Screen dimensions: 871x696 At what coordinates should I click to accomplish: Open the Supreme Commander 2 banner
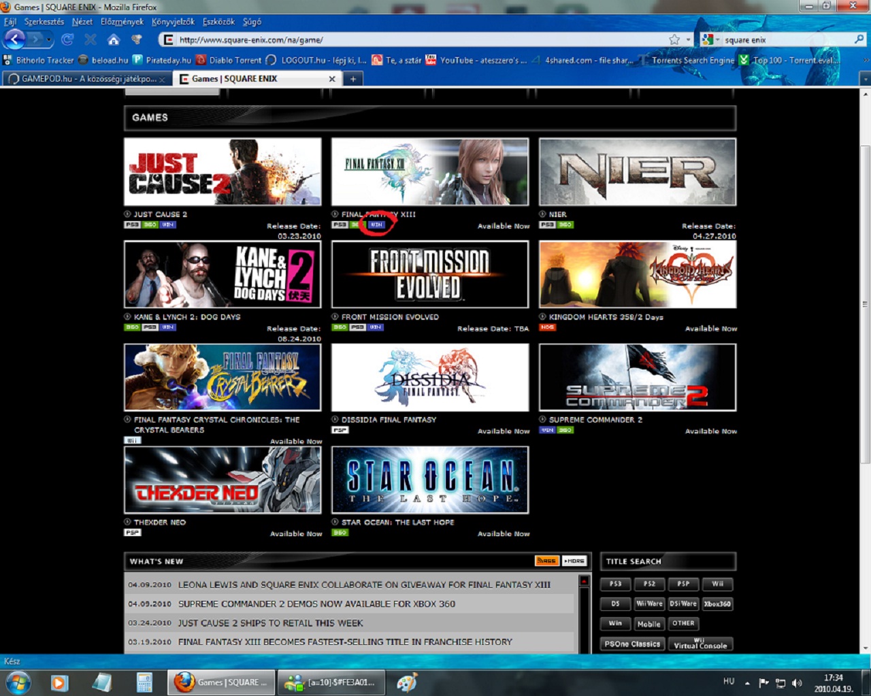638,377
